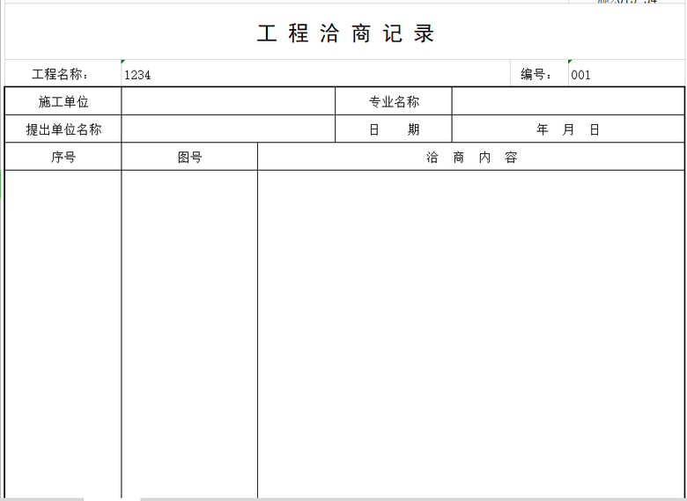This screenshot has width=687, height=501.
Task: Select the empty area under 序号
Action: tap(63, 333)
